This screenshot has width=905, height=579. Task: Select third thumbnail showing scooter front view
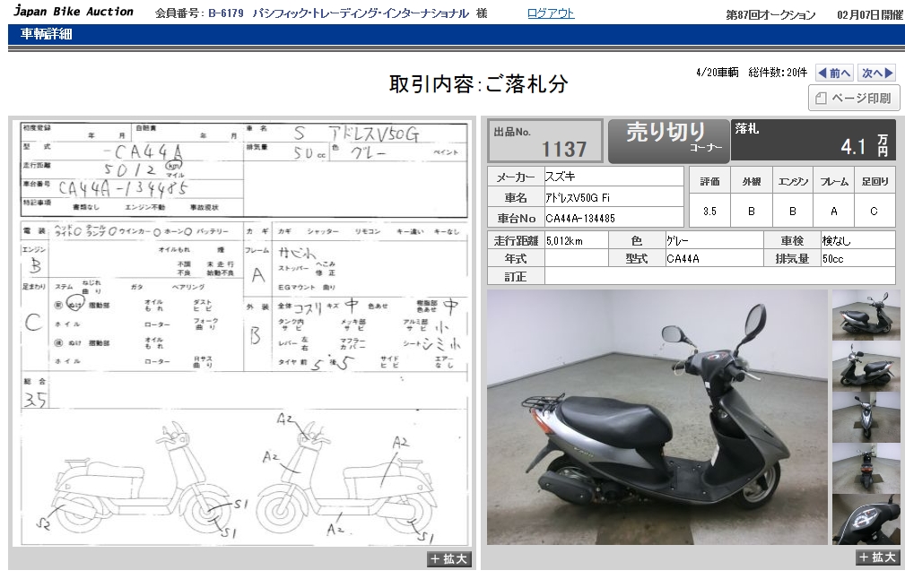pos(866,418)
